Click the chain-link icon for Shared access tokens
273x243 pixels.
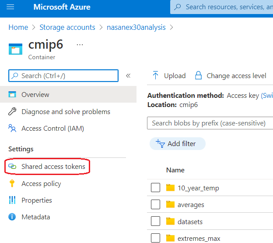(12, 166)
